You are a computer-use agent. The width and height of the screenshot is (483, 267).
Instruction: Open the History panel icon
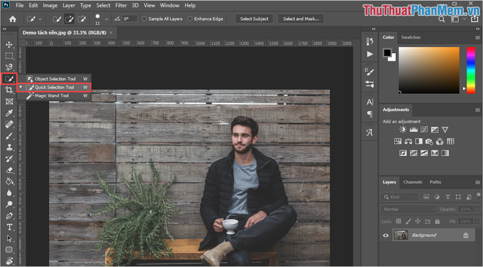point(370,41)
